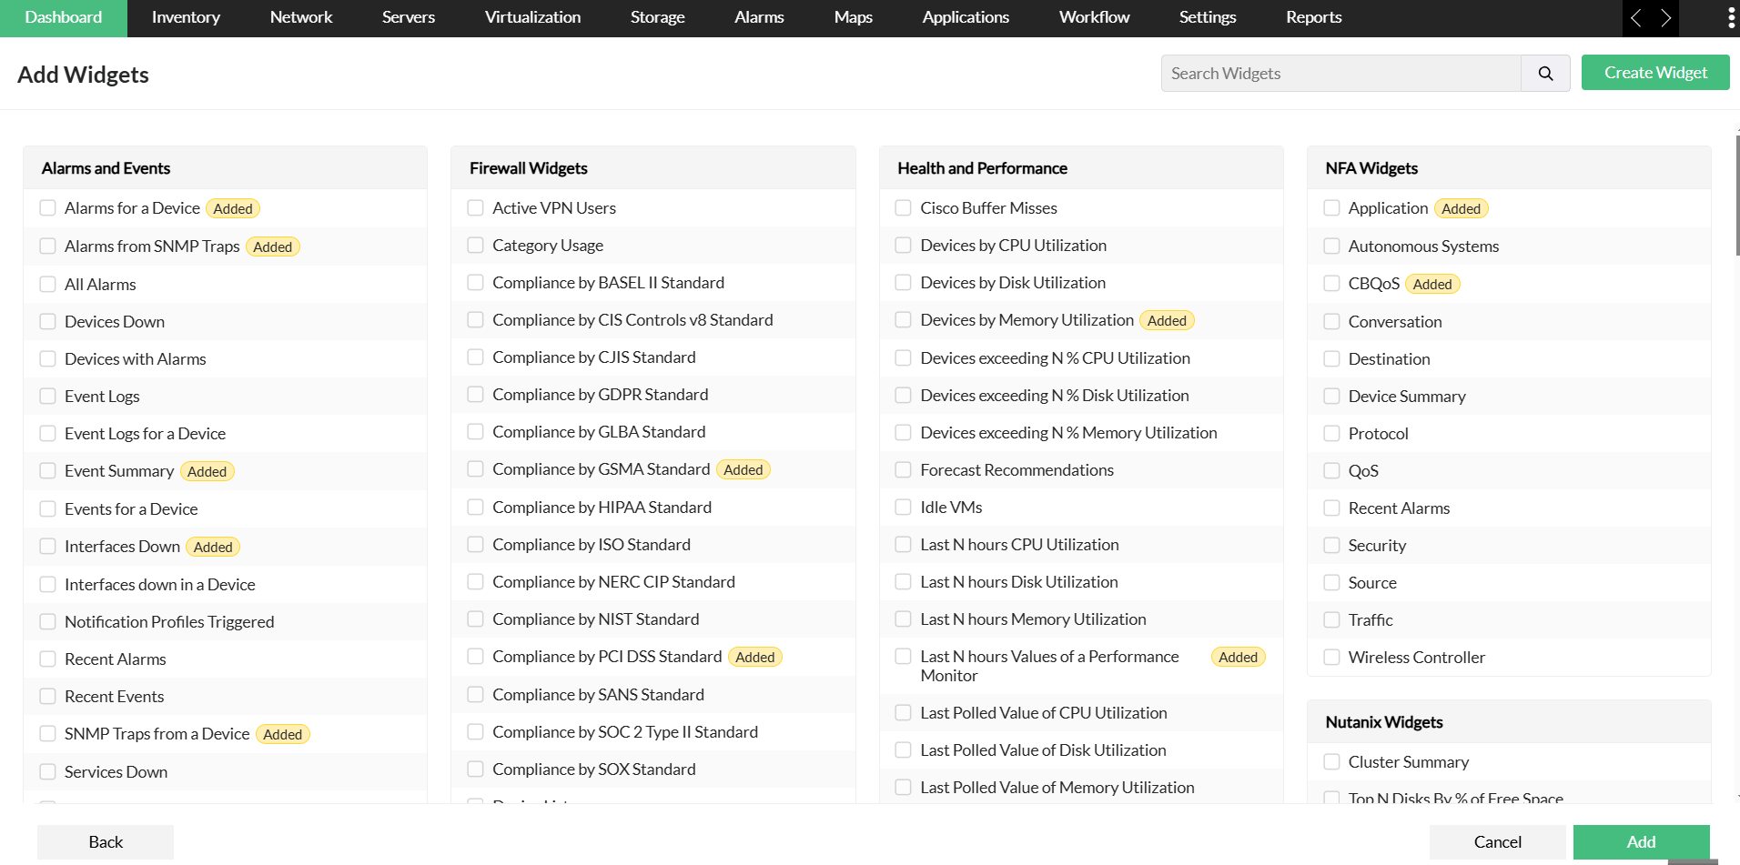Check the Devices Down widget
The height and width of the screenshot is (865, 1740).
coord(48,322)
